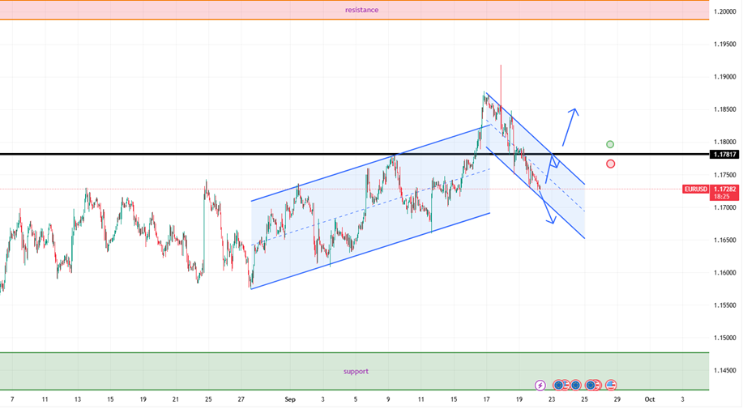Select the 'support' text label
This screenshot has height=409, width=747.
coord(356,372)
